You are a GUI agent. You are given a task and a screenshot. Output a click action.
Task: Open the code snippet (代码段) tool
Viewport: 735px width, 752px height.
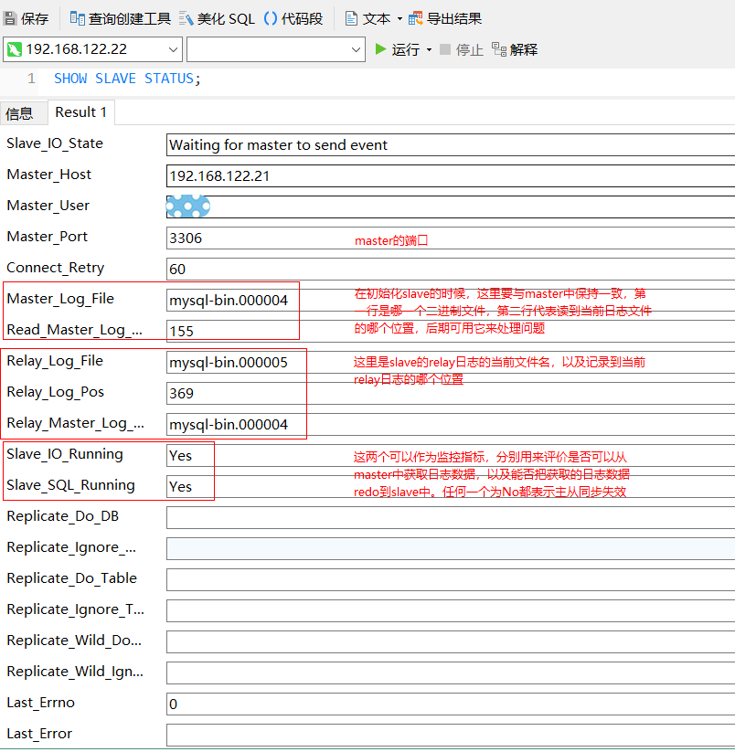pos(271,18)
